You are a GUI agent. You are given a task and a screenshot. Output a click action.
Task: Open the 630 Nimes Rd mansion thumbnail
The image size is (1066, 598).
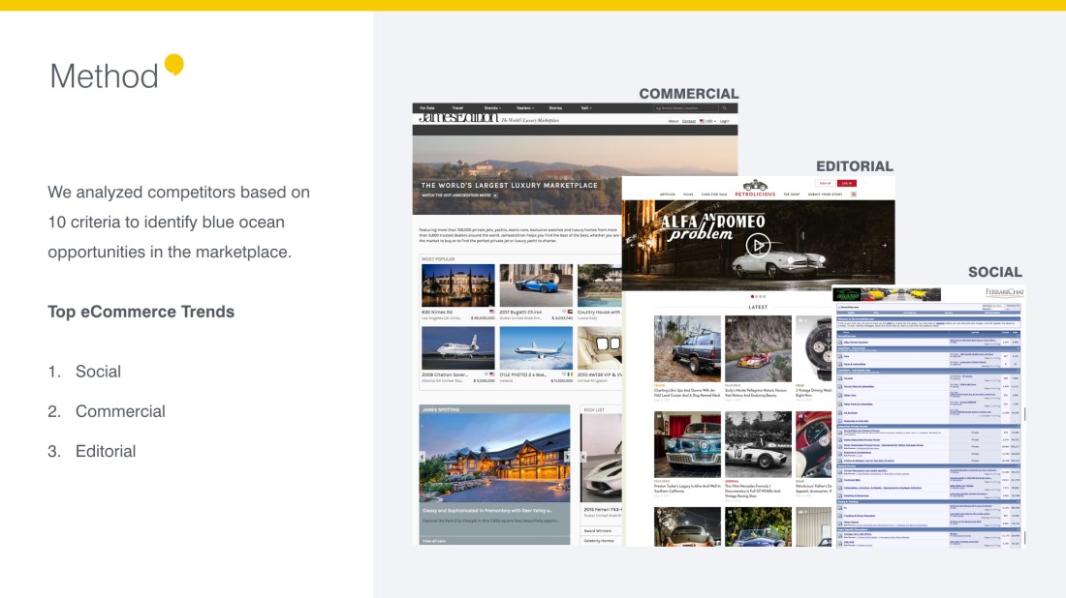click(x=457, y=285)
